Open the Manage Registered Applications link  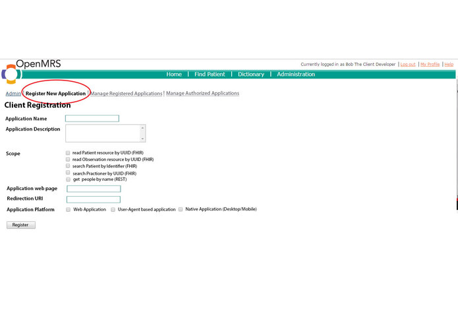[126, 94]
